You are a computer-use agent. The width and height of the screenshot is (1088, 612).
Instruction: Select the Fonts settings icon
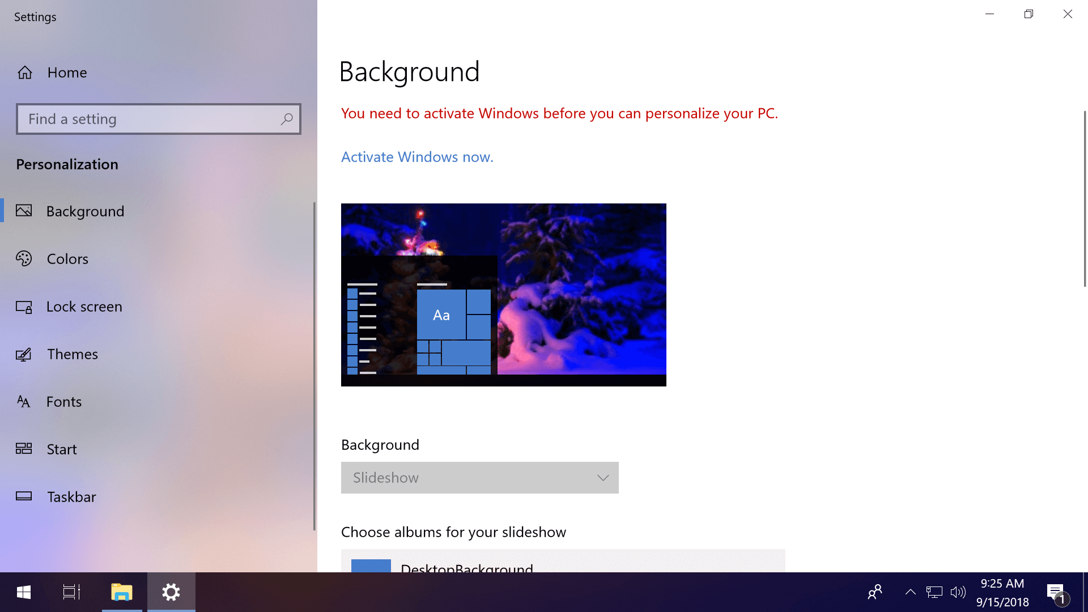click(x=24, y=401)
